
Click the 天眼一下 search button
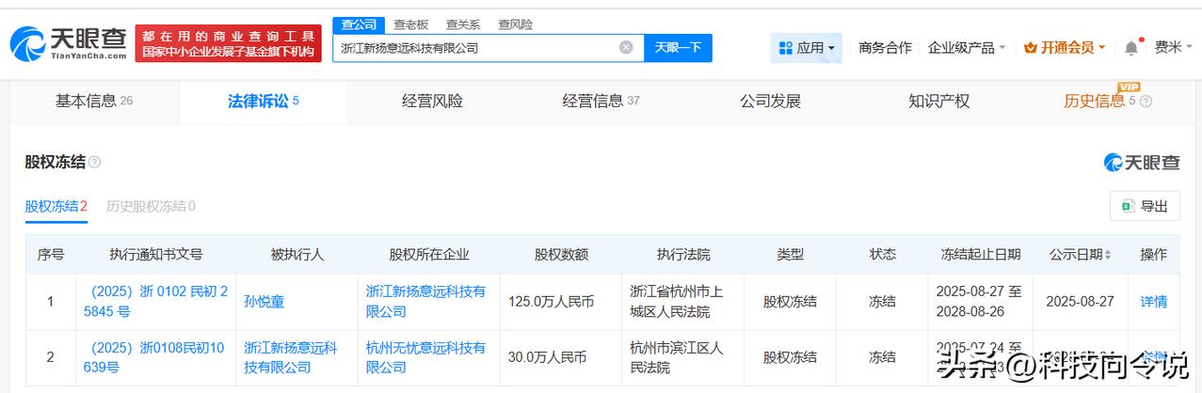[678, 47]
